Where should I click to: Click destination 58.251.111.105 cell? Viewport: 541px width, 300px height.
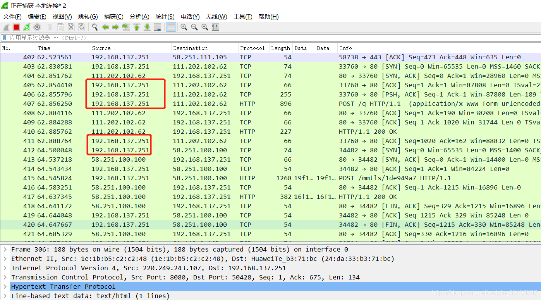(x=200, y=57)
